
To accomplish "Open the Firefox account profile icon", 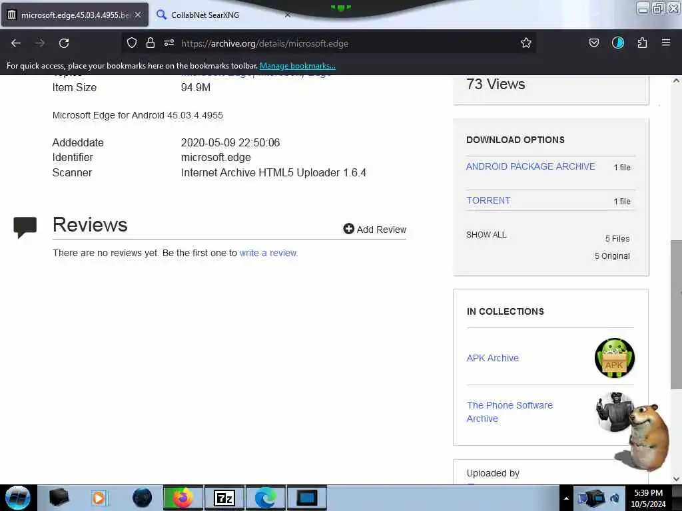I will point(618,43).
